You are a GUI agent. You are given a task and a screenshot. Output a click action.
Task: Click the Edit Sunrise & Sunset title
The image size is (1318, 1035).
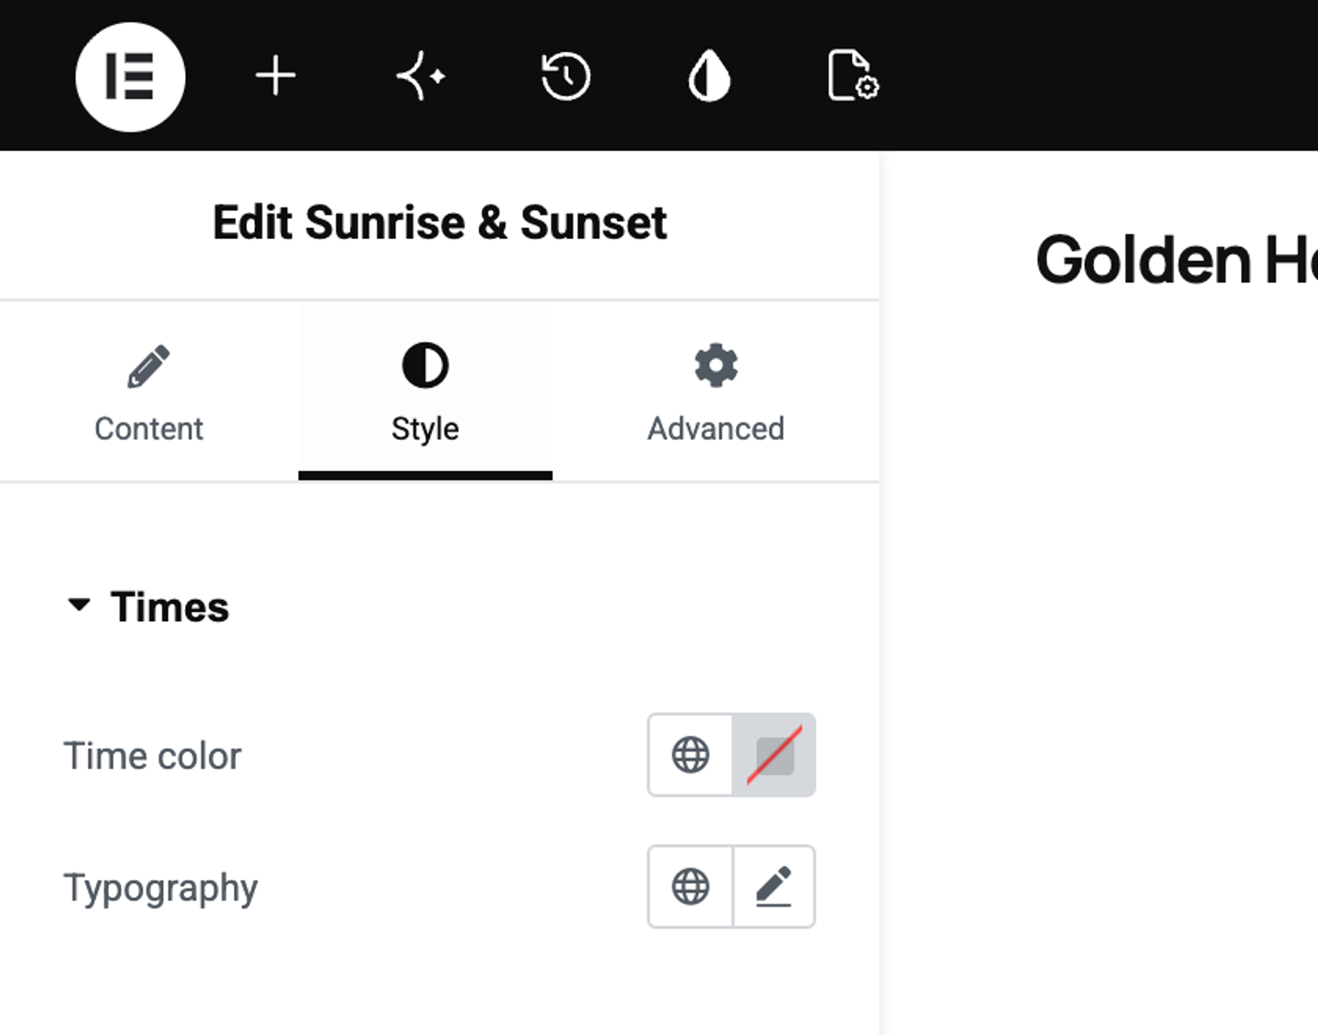[440, 223]
